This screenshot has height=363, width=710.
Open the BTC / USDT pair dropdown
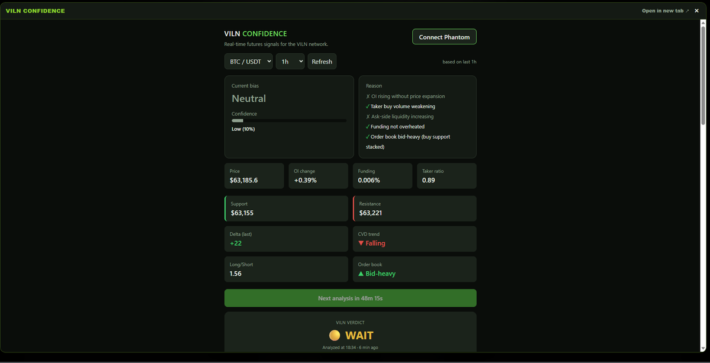pos(249,62)
